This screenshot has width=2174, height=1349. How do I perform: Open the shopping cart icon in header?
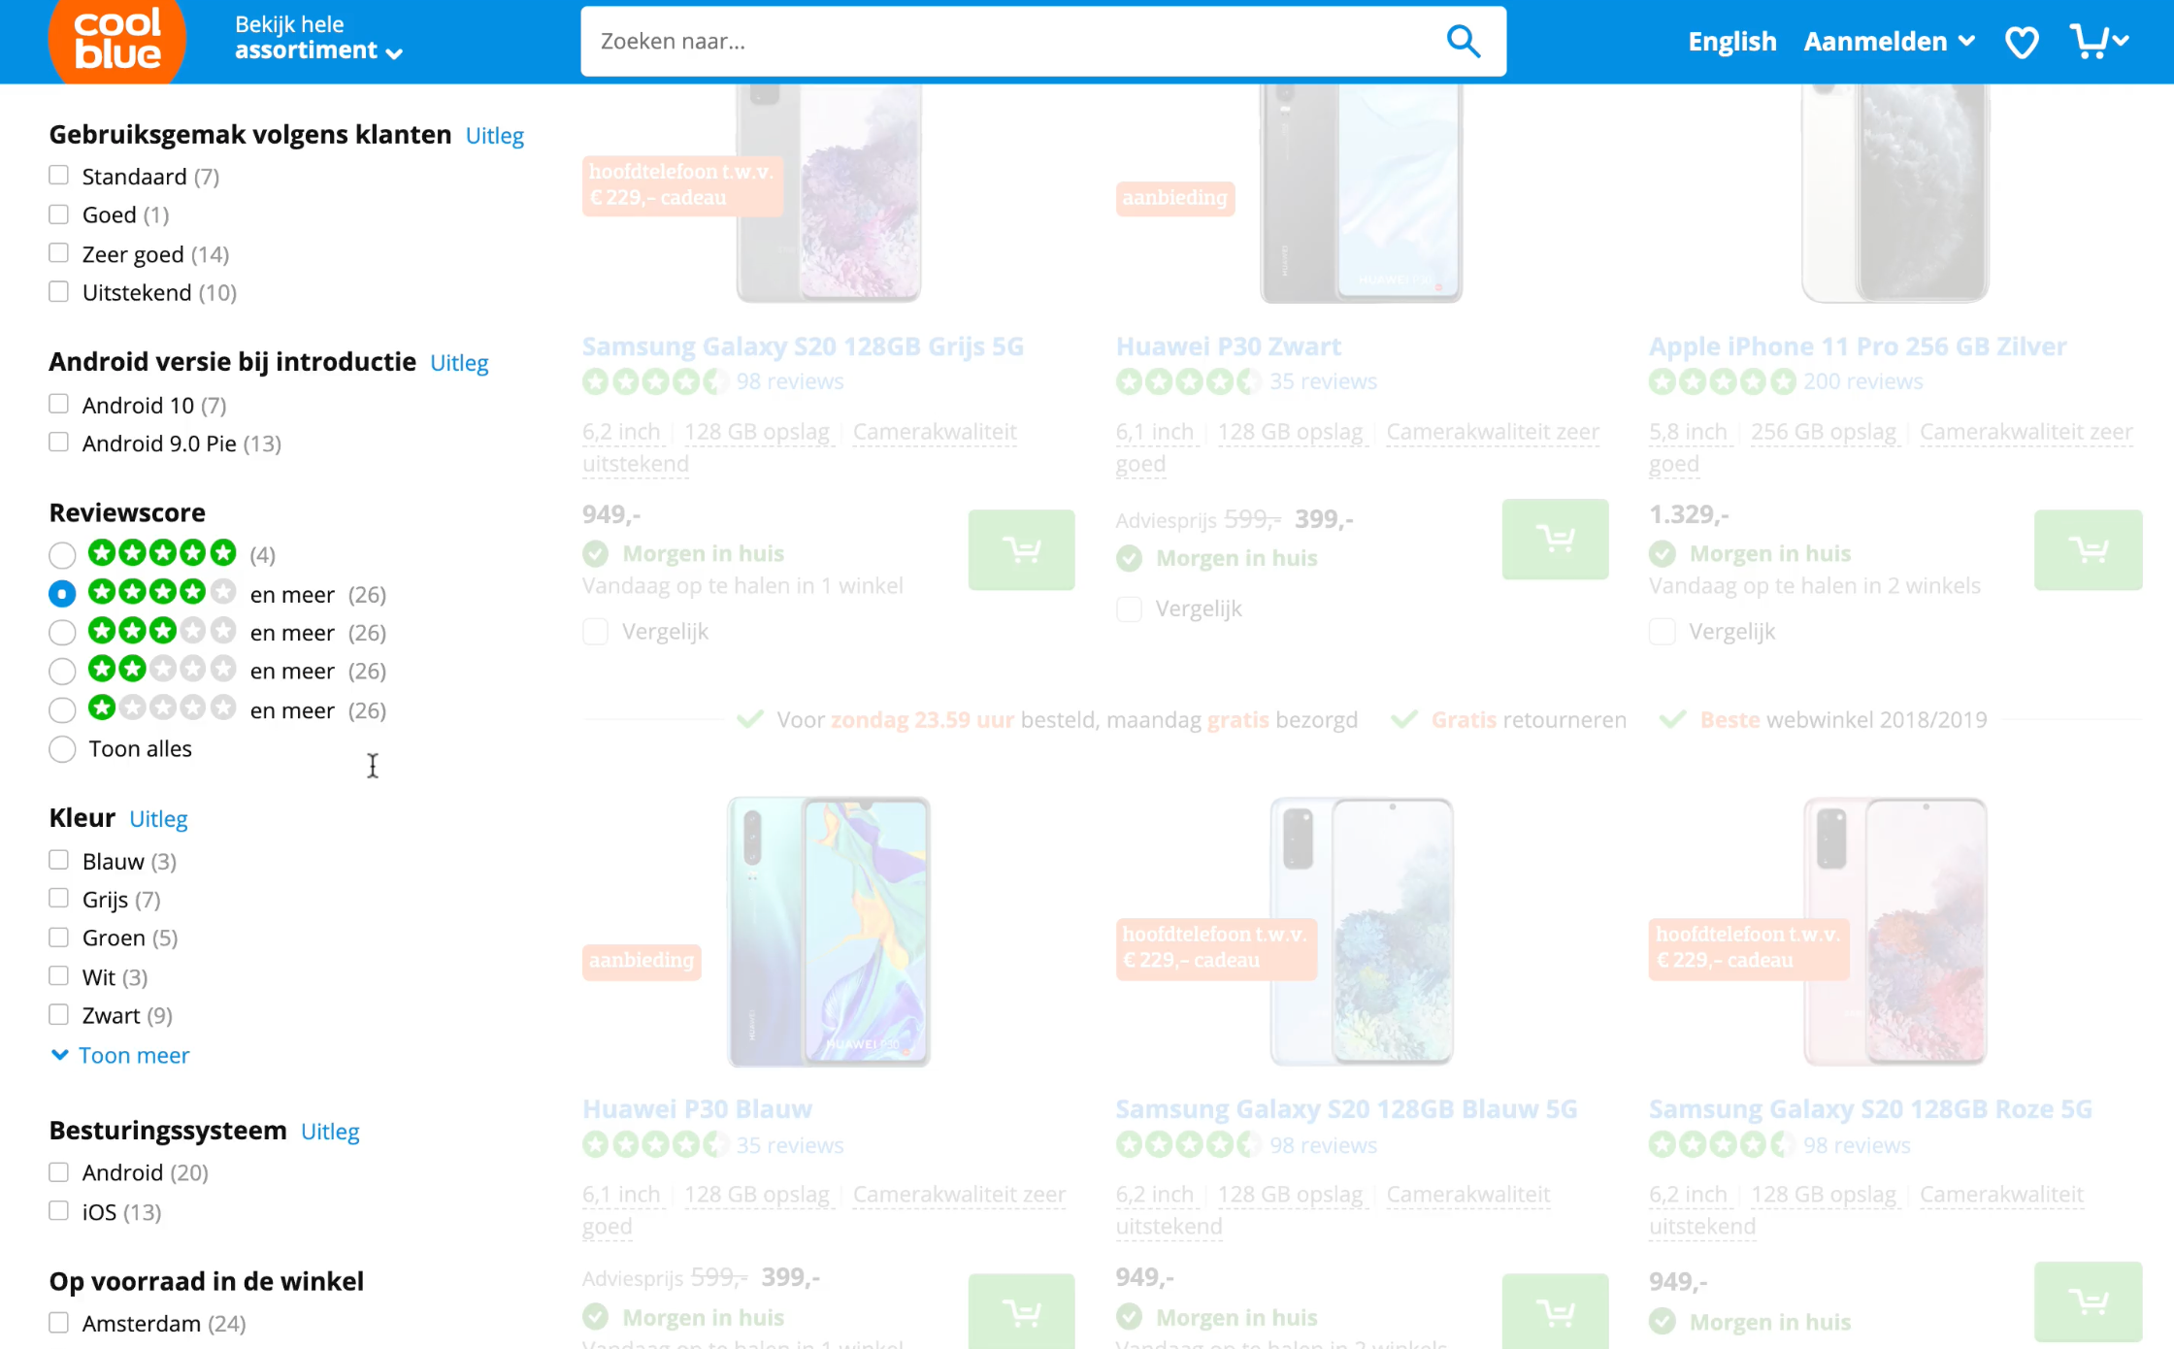(2090, 42)
